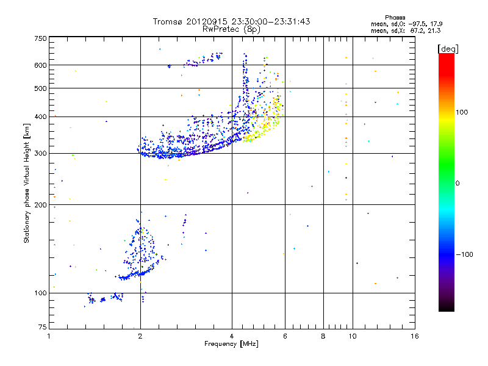Image resolution: width=488 pixels, height=366 pixels.
Task: Click the y-axis tick label '500'
Action: pyautogui.click(x=40, y=88)
